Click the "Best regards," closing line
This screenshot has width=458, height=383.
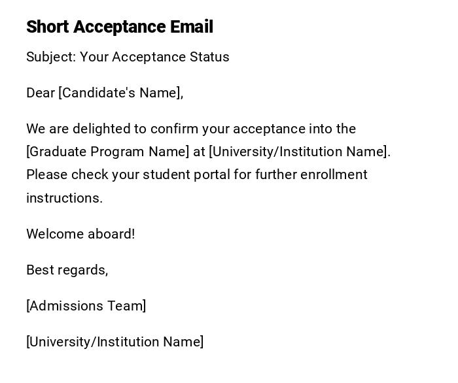point(67,270)
